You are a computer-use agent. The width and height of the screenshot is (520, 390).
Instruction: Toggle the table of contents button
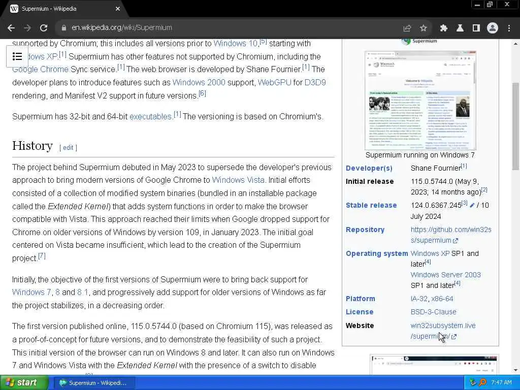17,56
